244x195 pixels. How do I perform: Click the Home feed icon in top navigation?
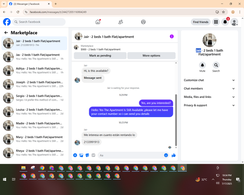pos(98,22)
